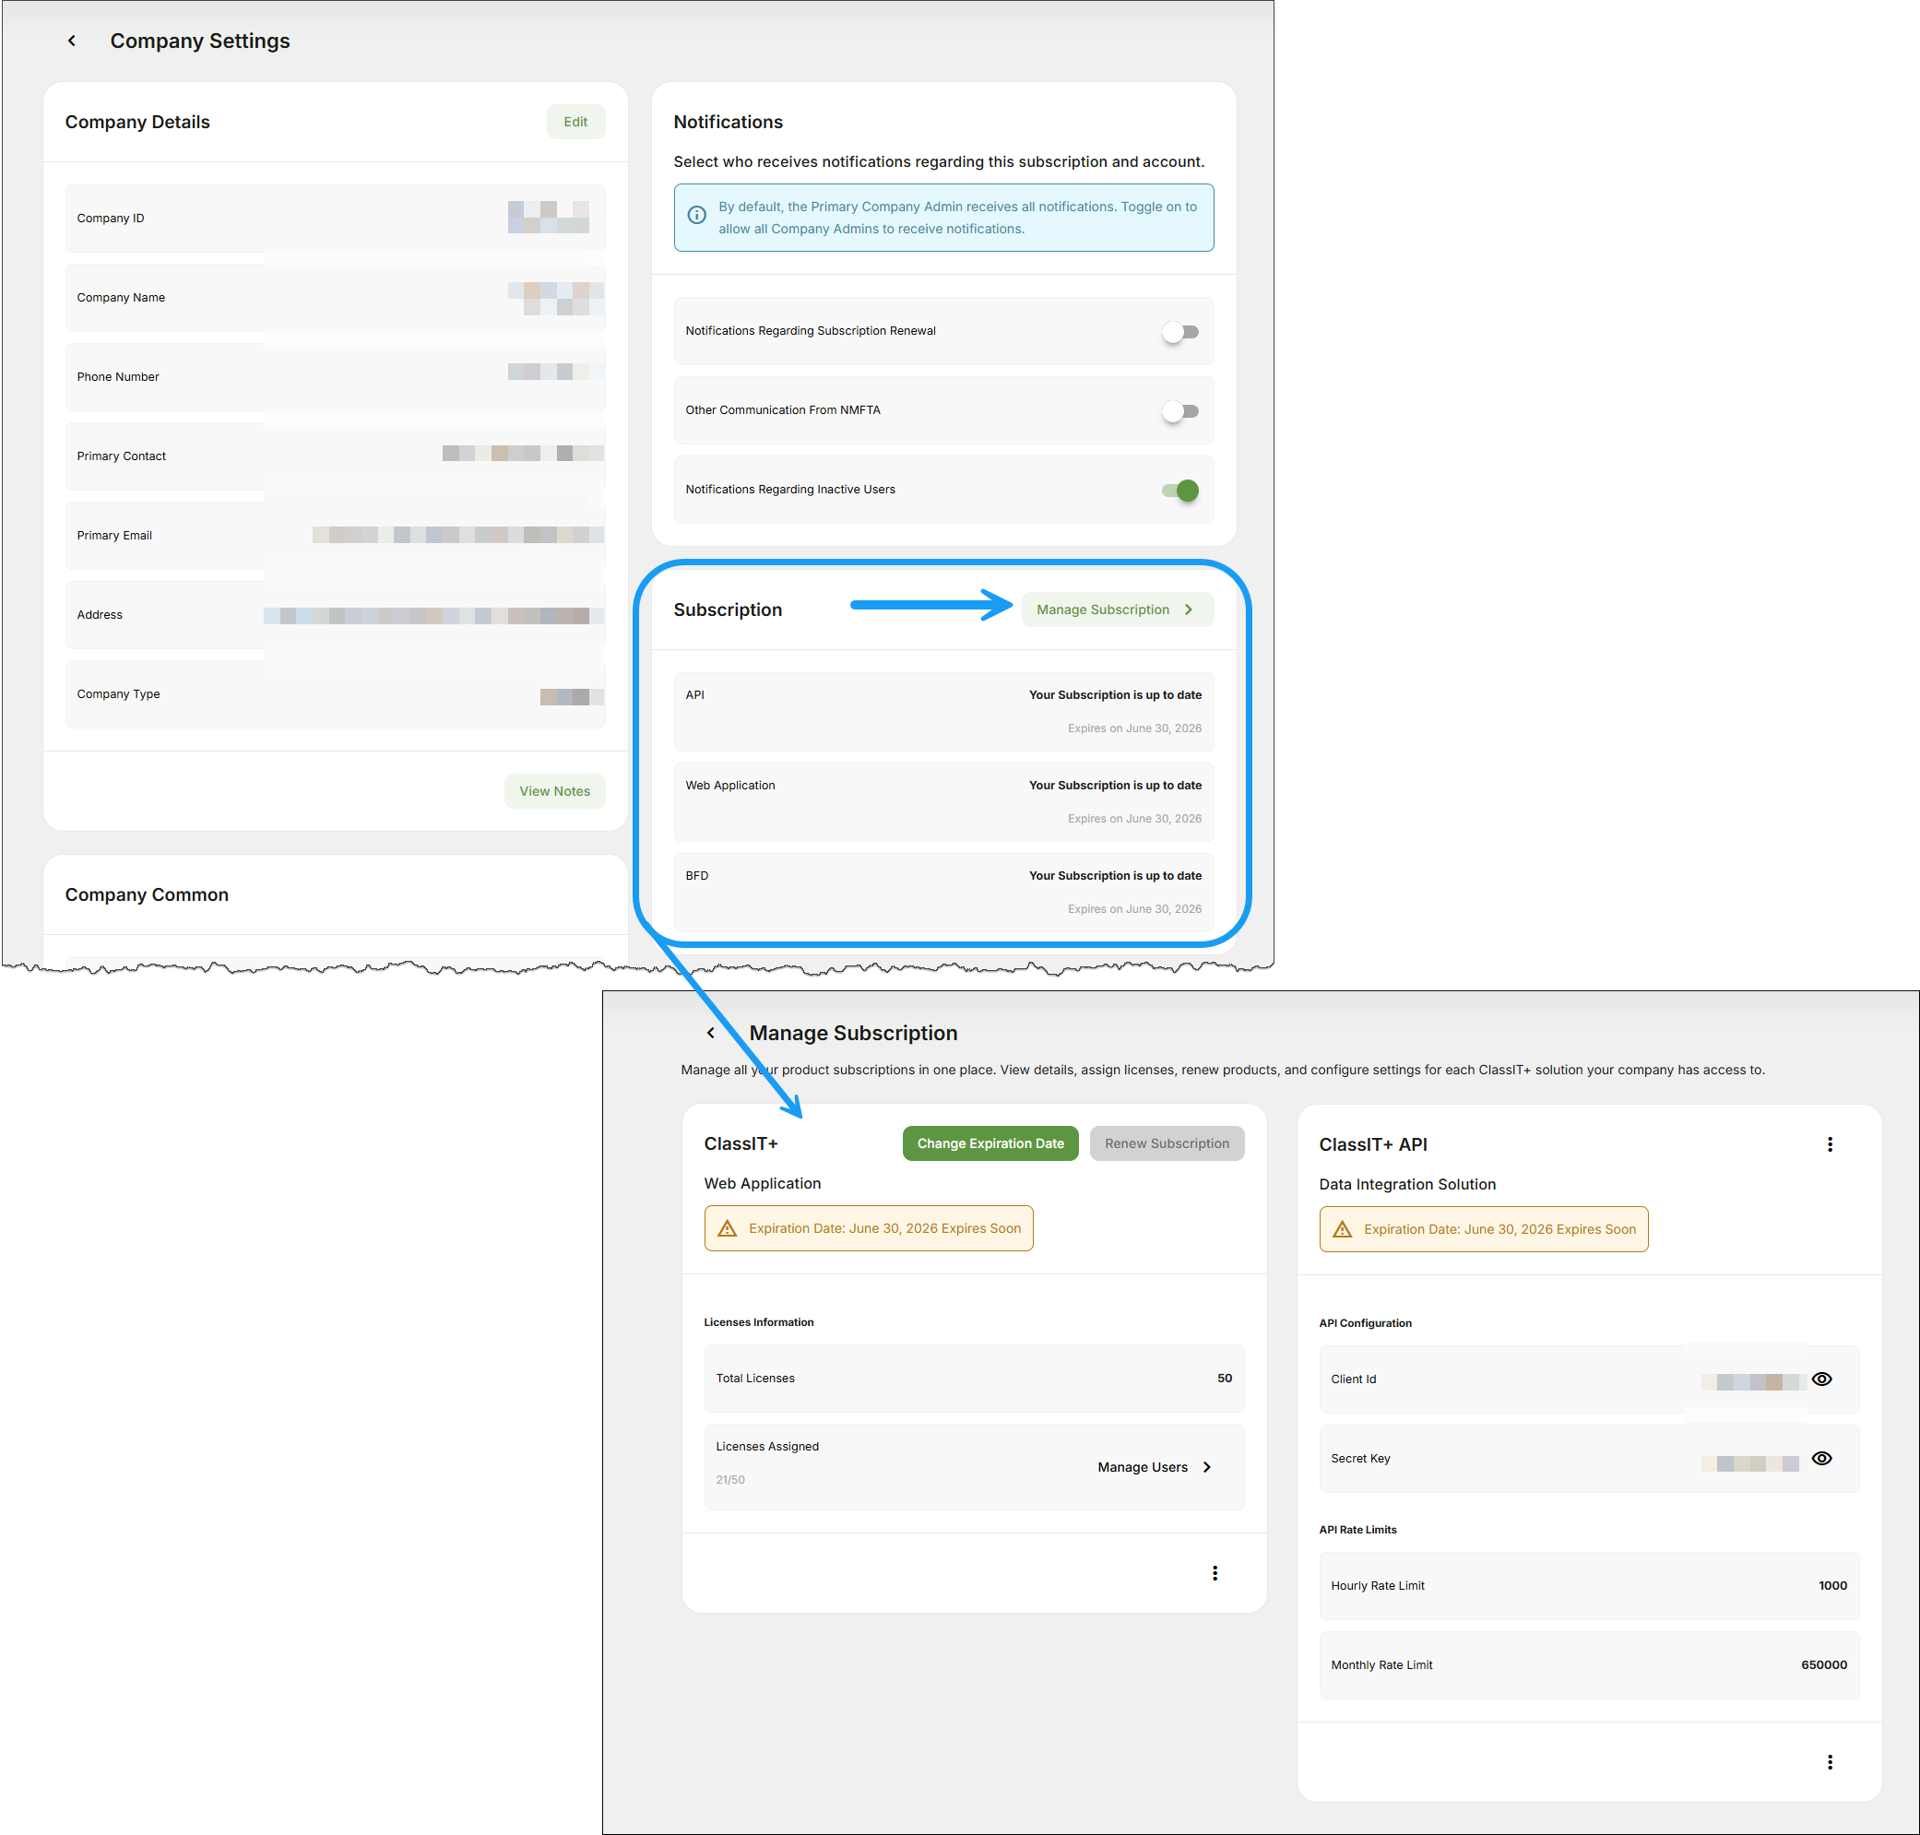The image size is (1920, 1835).
Task: Click info icon in notifications banner
Action: 696,216
